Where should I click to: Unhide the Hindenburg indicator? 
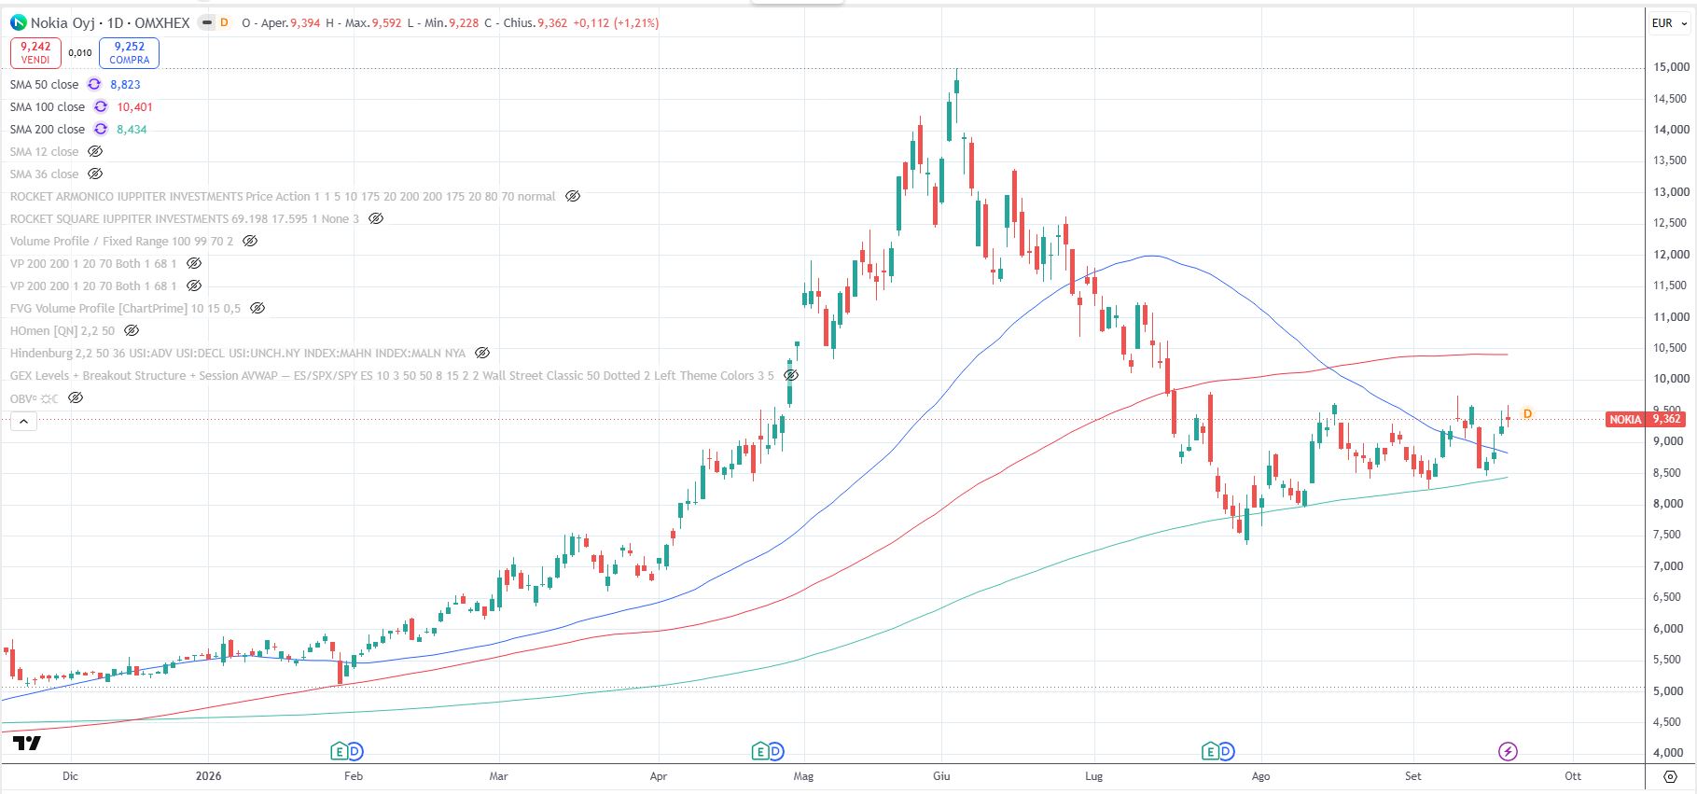tap(482, 353)
